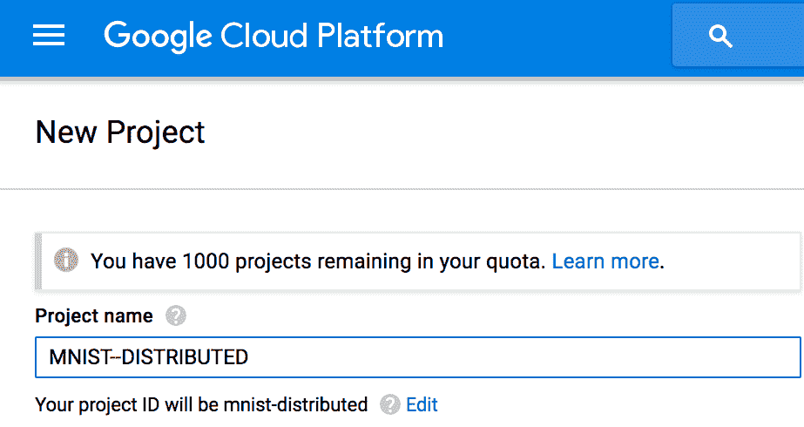Screen dimensions: 804x427
Task: Click the grey left edge of quota banner
Action: [x=38, y=261]
